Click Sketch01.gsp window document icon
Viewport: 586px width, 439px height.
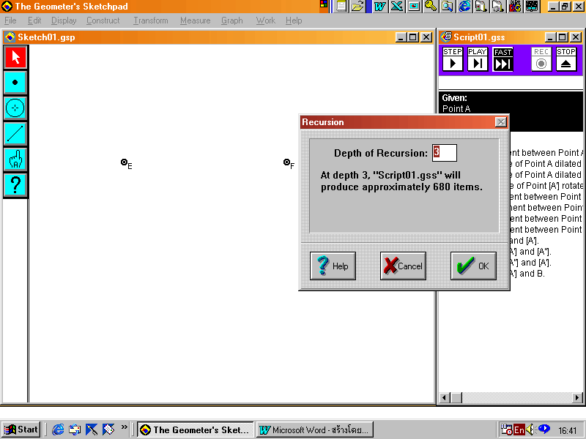point(10,37)
